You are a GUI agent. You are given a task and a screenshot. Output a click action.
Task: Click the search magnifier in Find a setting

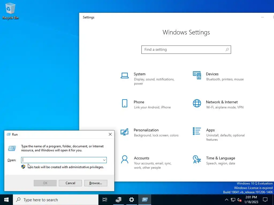pyautogui.click(x=227, y=49)
